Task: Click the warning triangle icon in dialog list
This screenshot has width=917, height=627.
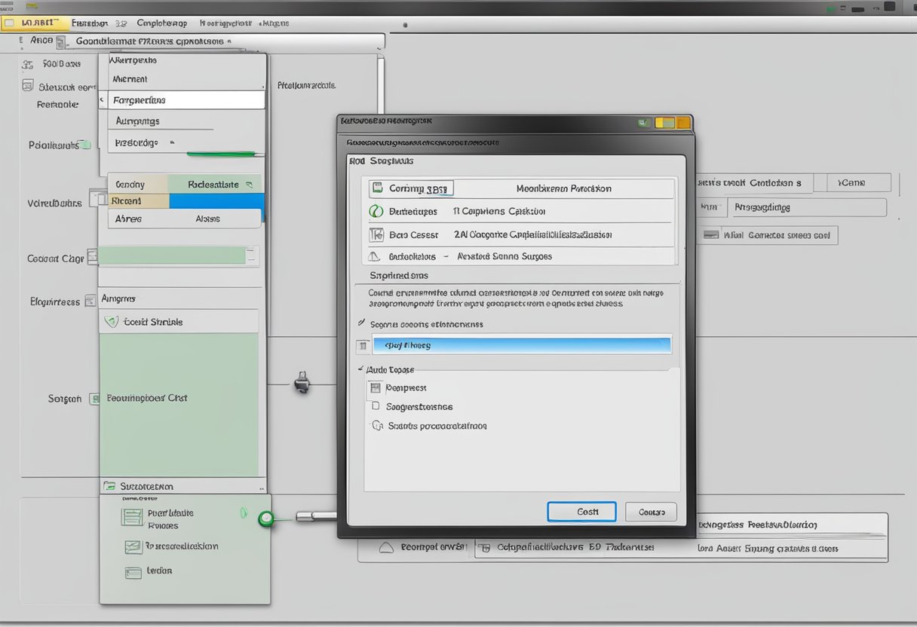Action: (376, 256)
